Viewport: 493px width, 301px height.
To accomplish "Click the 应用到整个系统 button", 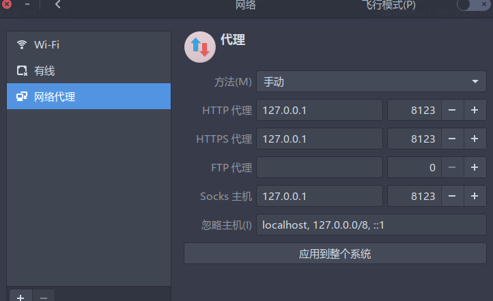I will tap(335, 254).
